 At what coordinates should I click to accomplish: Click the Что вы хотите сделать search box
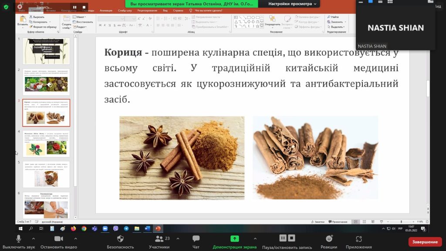point(209,10)
